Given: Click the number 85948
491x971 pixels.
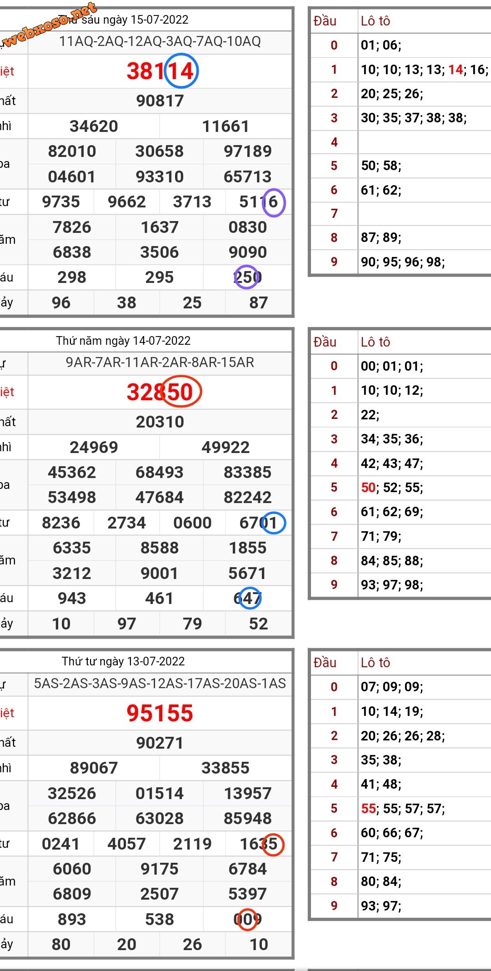Looking at the screenshot, I should click(x=248, y=819).
